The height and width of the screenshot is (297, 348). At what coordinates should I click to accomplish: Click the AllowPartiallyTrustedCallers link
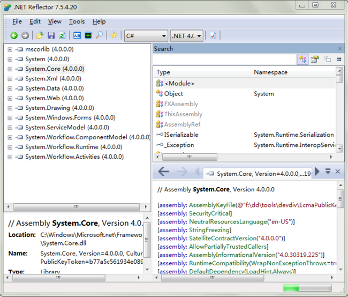pyautogui.click(x=228, y=247)
